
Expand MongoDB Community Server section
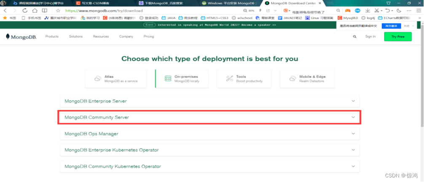click(209, 117)
